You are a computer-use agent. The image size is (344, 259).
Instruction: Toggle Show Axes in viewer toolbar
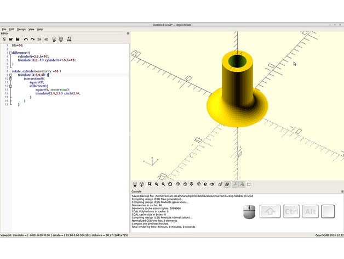[x=235, y=184]
